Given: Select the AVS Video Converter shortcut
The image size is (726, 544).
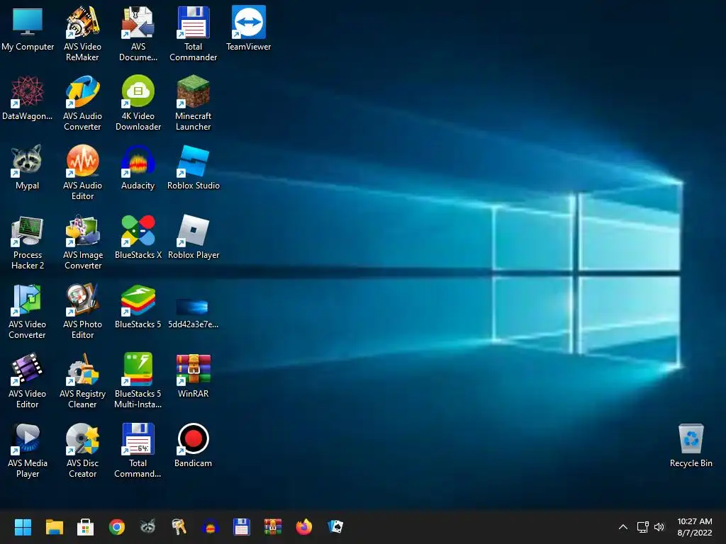Looking at the screenshot, I should coord(28,311).
